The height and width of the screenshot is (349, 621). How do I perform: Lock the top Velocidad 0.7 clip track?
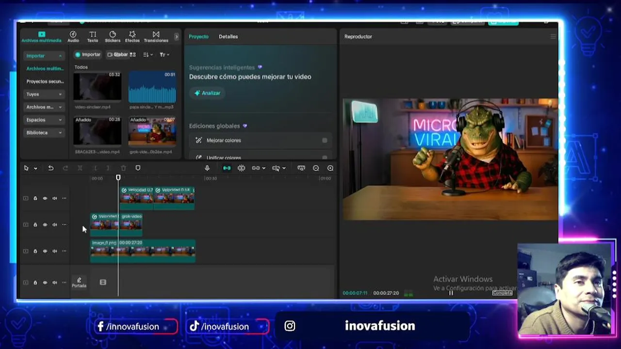[35, 198]
